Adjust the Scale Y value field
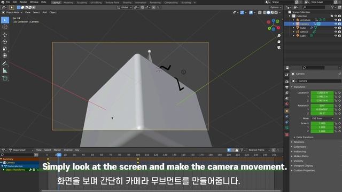This screenshot has height=192, width=342. (x=322, y=127)
